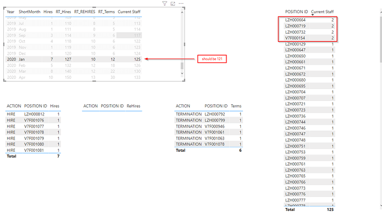Sort by POSITION ID in staff list
This screenshot has width=382, height=213.
tap(297, 12)
